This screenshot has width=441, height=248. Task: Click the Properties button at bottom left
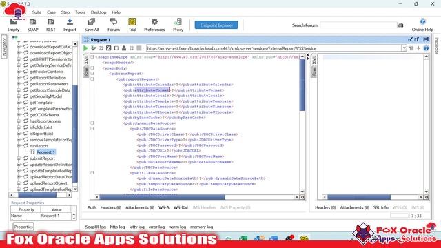pos(23,227)
